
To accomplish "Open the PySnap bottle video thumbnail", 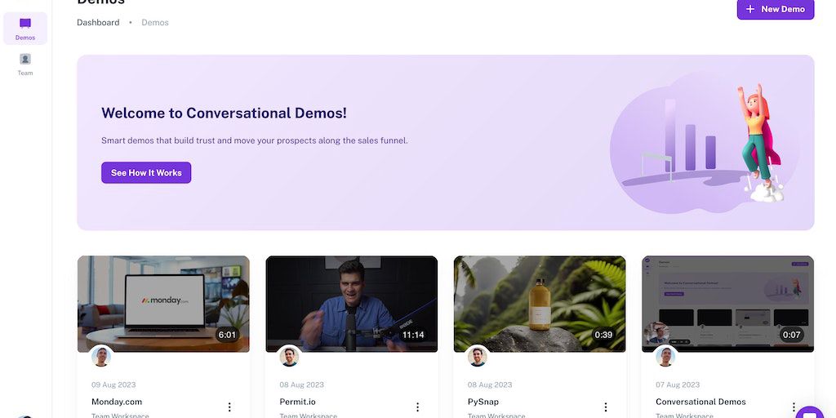I will pos(540,304).
